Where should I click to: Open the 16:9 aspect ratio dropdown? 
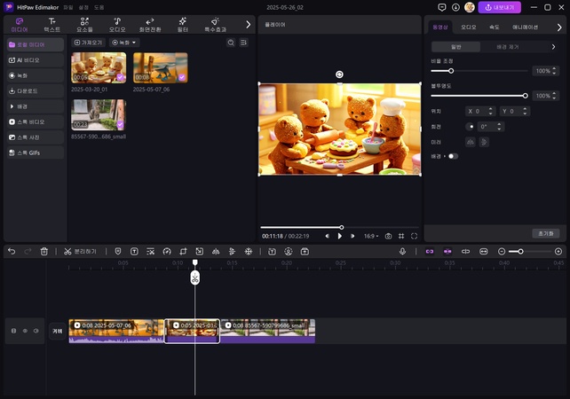[x=370, y=236]
